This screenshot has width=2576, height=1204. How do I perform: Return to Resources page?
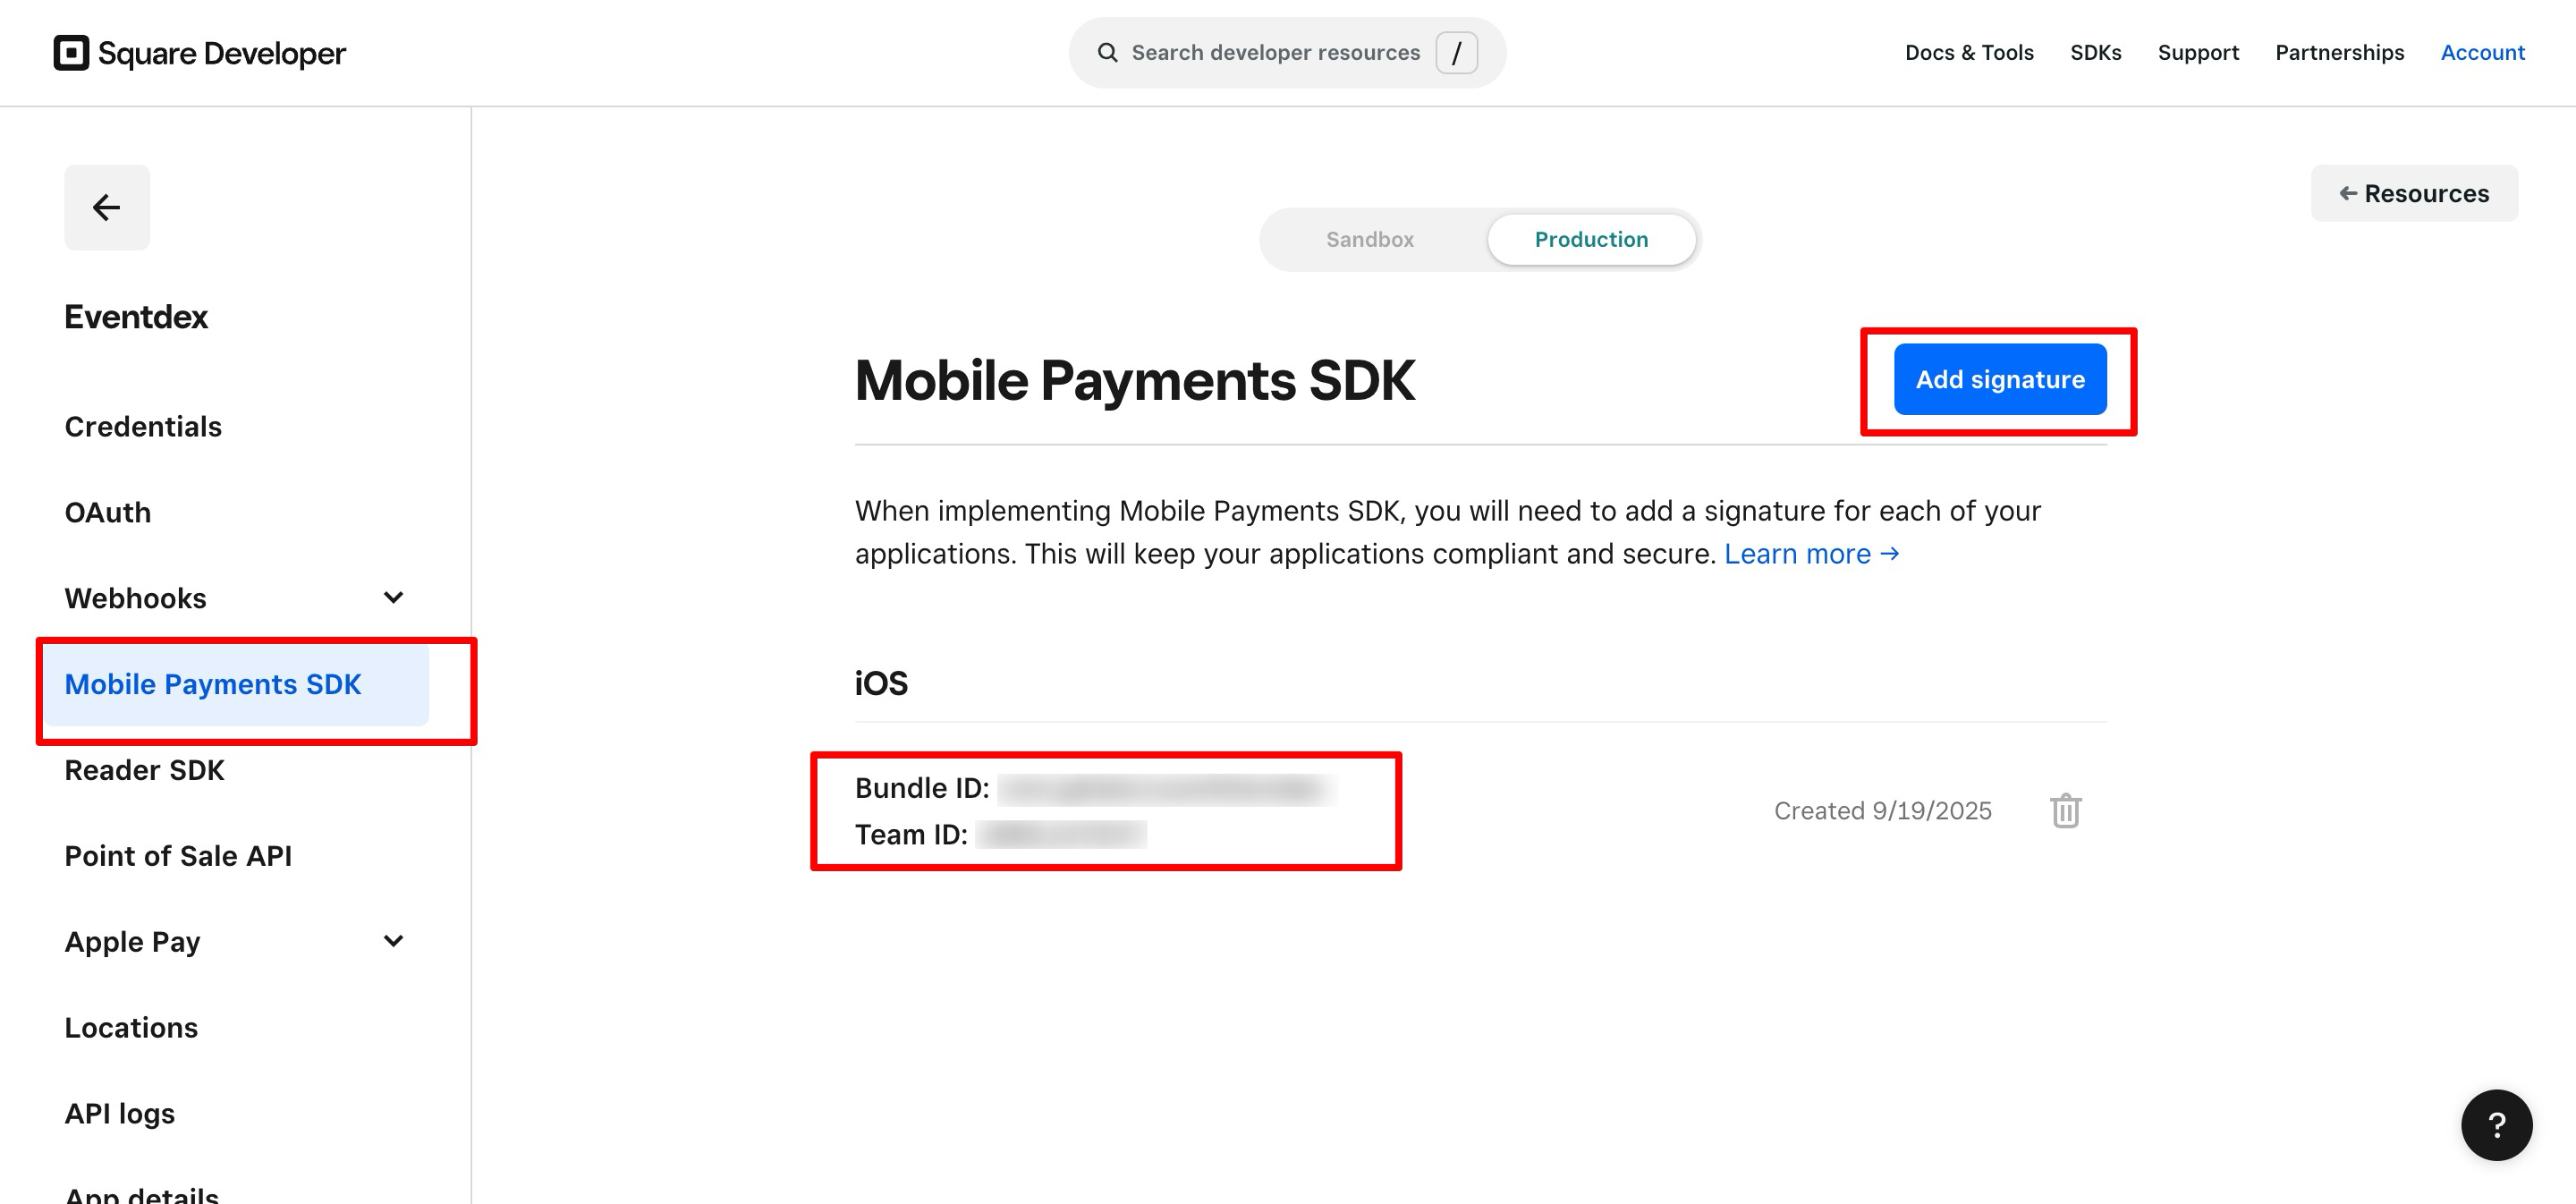tap(2413, 194)
